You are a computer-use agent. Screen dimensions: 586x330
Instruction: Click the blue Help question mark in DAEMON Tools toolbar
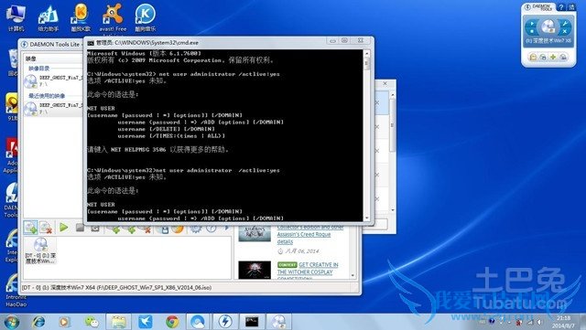tap(212, 229)
